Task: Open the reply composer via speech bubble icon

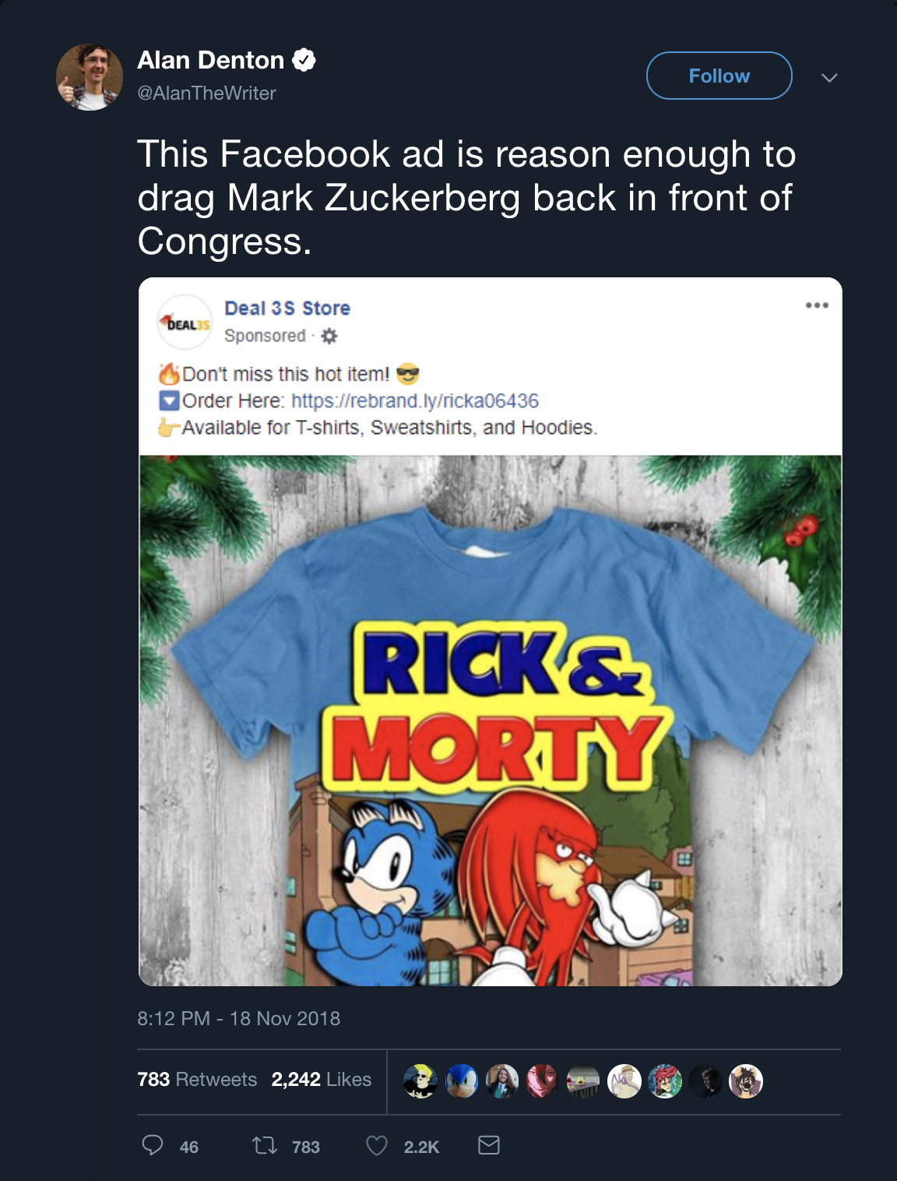Action: (x=153, y=1146)
